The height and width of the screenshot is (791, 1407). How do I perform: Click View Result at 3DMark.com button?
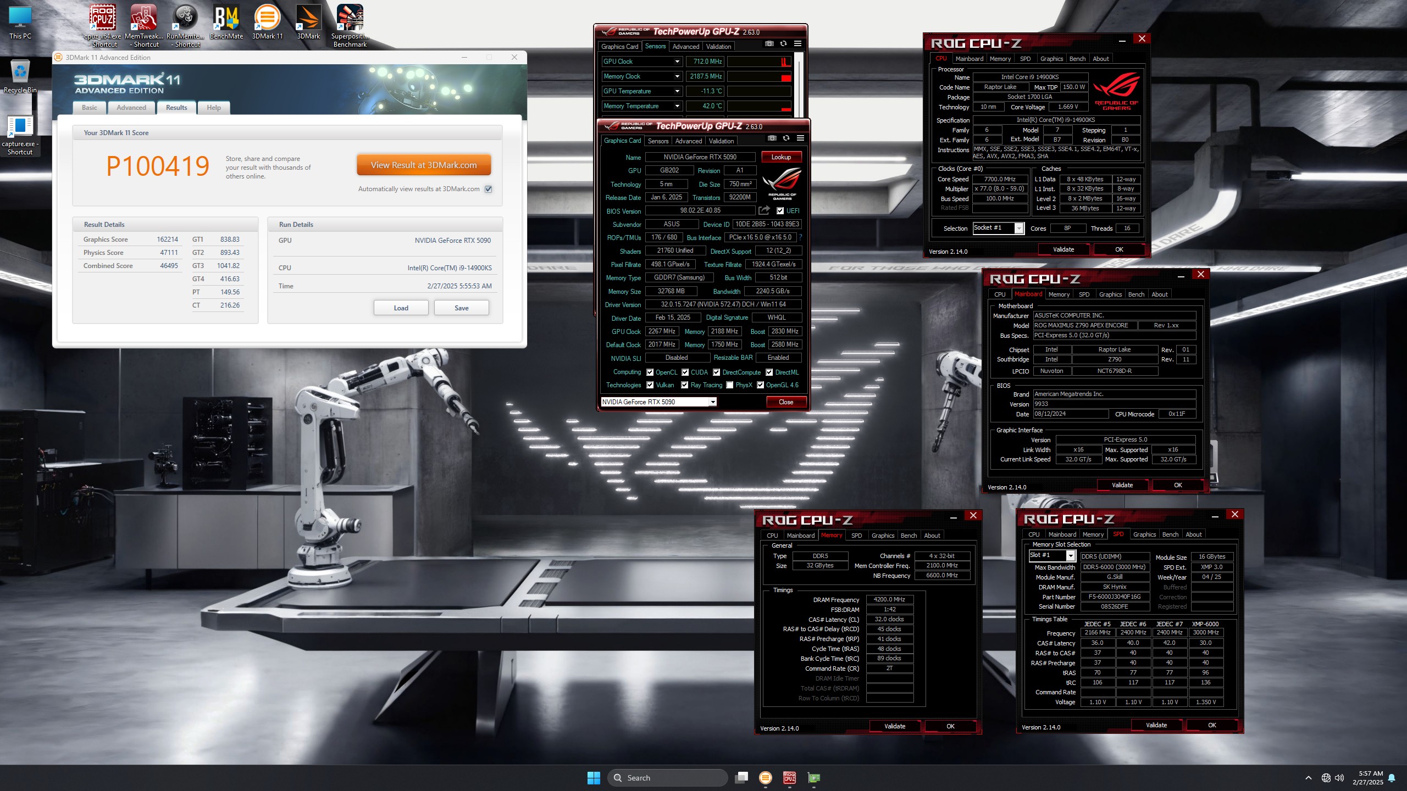pyautogui.click(x=424, y=165)
